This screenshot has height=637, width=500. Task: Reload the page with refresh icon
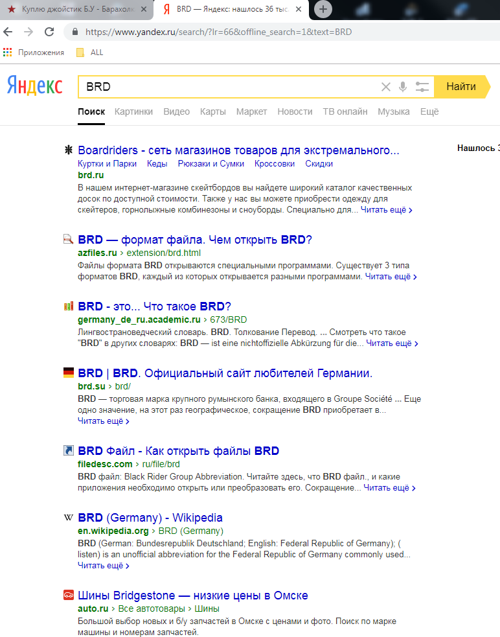tap(49, 32)
